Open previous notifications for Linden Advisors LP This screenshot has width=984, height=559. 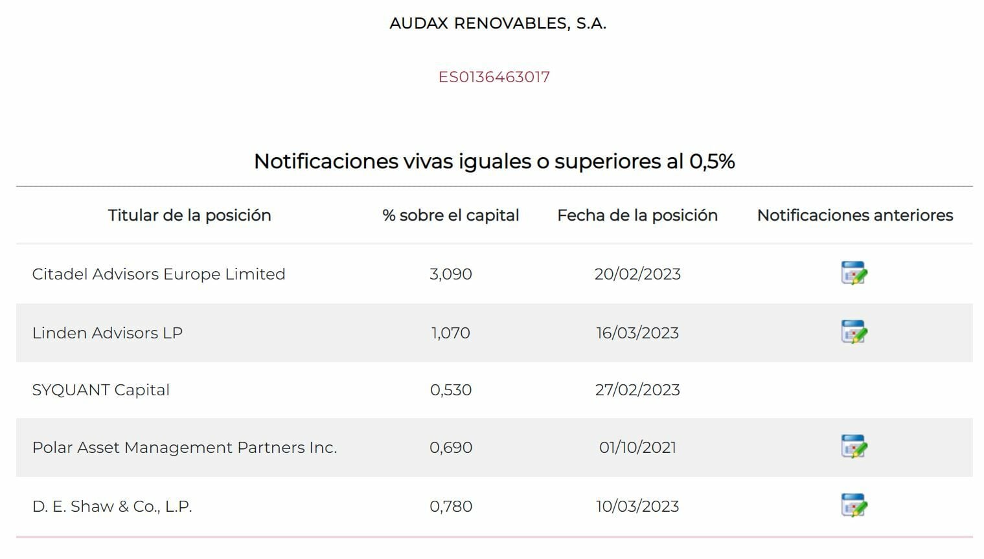click(x=854, y=333)
